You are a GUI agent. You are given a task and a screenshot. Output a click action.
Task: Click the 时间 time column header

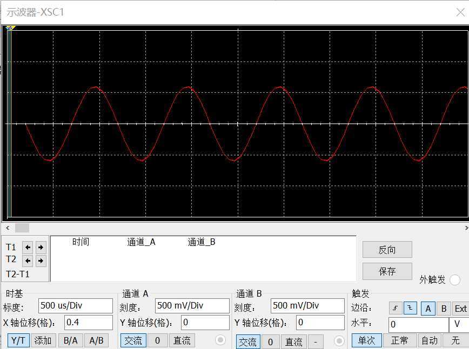(x=81, y=242)
